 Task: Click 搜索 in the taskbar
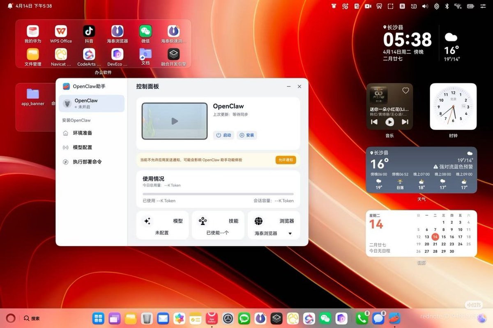coord(32,318)
